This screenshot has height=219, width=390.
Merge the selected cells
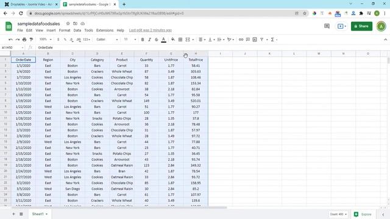188,40
